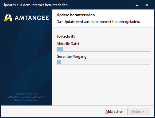Viewport: 155px width, 118px height.
Task: Click the 'Alle Rechte vorbehalten.' text
Action: click(x=26, y=100)
